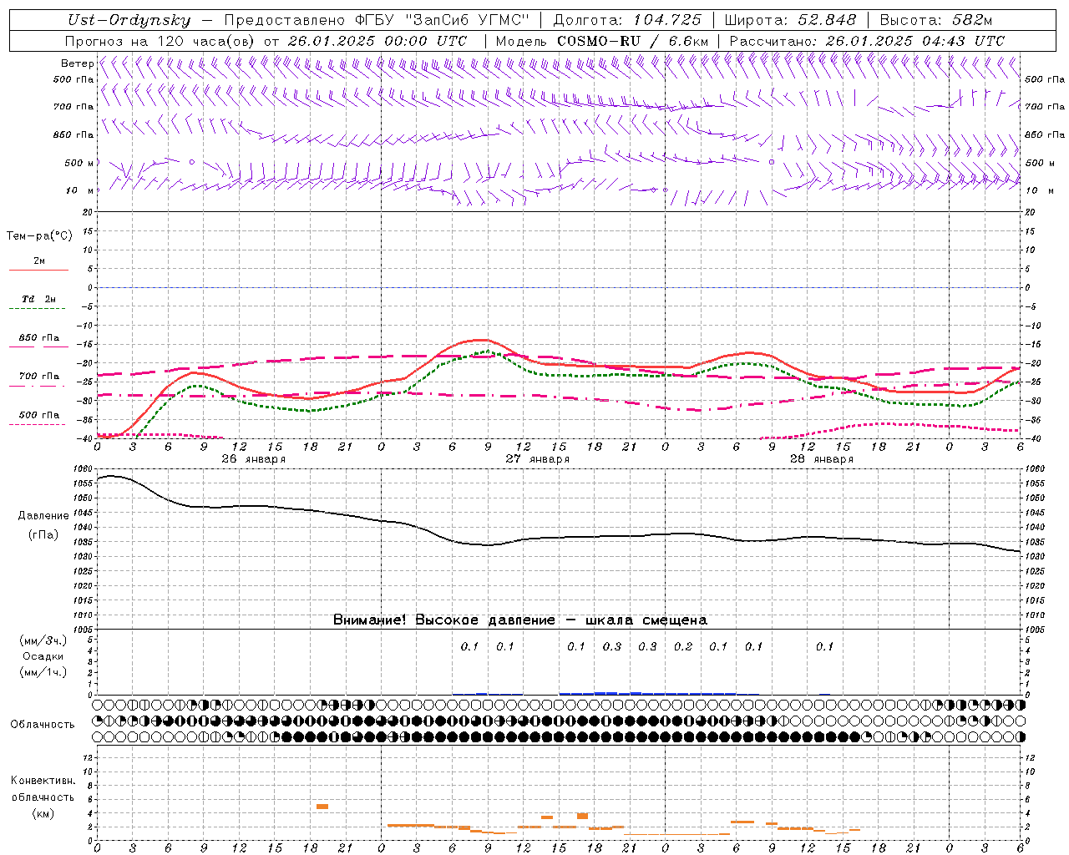
Task: Click the "(мм/3ч.)" precipitation unit label
Action: tap(43, 640)
